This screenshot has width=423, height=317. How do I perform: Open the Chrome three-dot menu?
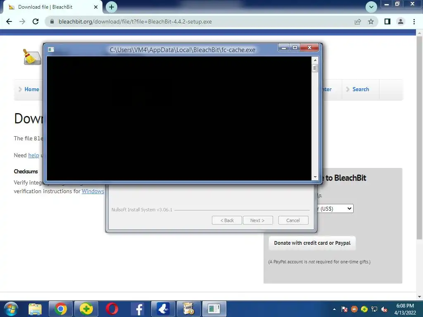click(414, 21)
